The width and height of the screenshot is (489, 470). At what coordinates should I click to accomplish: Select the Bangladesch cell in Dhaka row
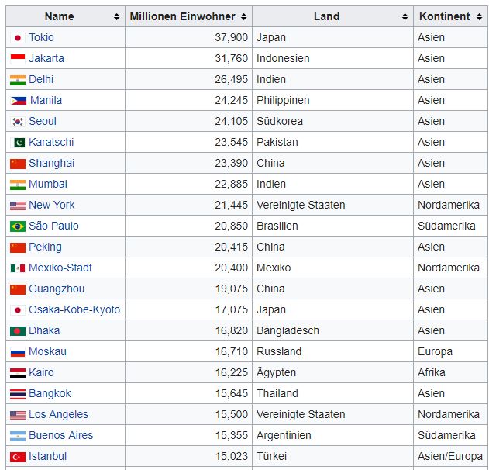[288, 330]
